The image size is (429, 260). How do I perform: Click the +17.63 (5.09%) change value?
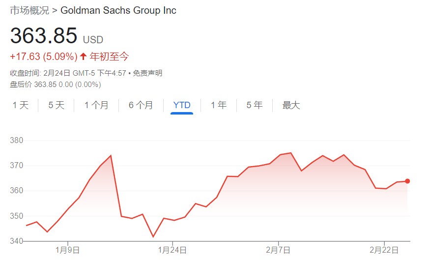(43, 57)
